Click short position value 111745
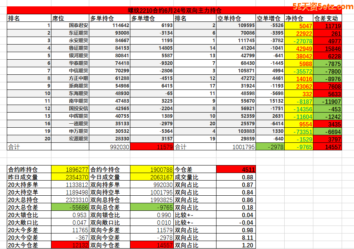354x249 pixels. coord(236,41)
